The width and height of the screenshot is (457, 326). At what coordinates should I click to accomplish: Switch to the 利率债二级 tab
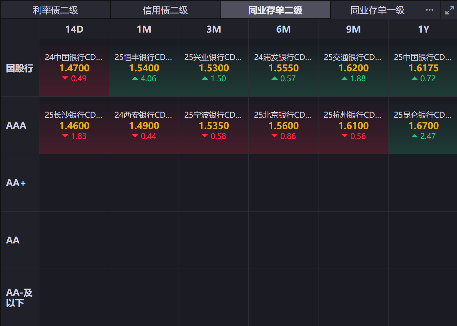55,10
